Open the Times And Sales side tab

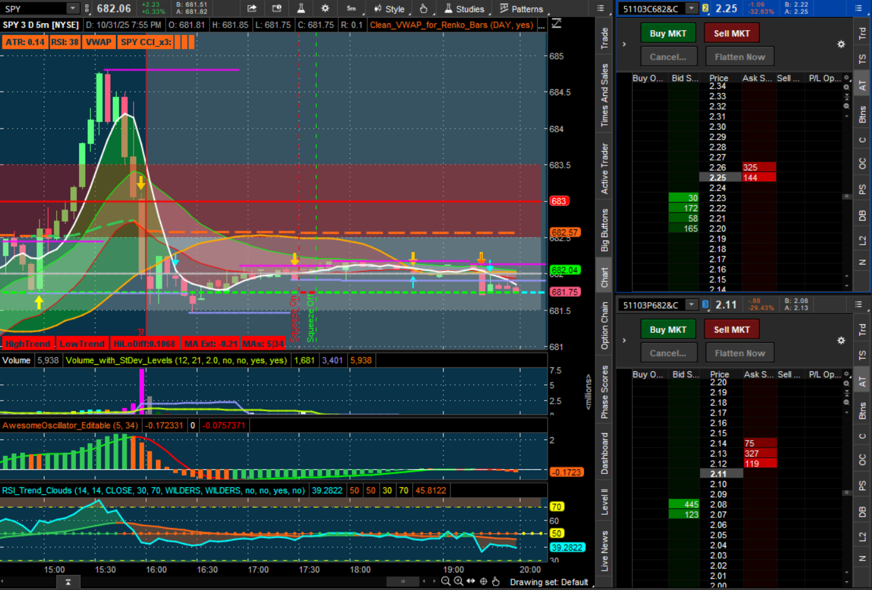605,95
